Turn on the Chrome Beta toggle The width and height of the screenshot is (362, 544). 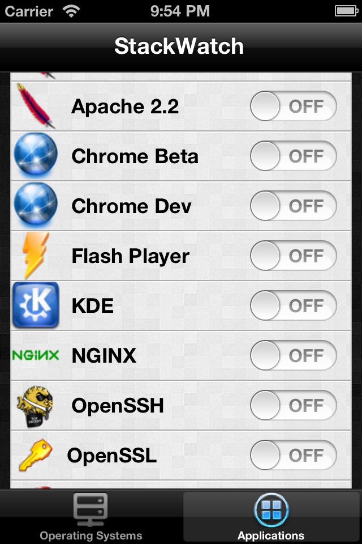coord(294,156)
